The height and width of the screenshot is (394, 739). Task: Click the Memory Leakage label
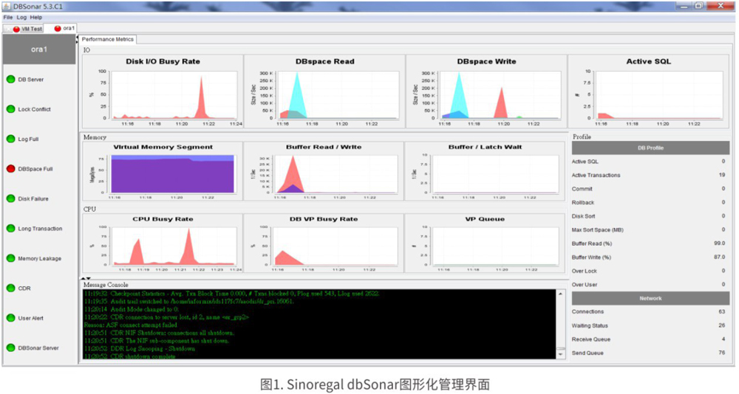[40, 258]
